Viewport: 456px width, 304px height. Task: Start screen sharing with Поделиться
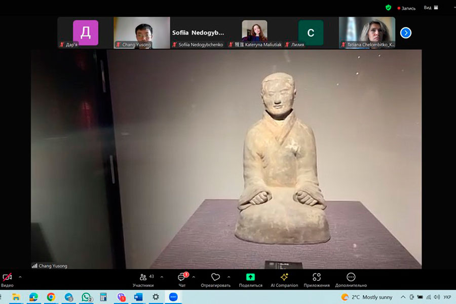[x=250, y=278]
